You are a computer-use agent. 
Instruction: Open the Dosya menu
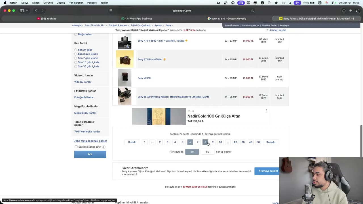[25, 3]
